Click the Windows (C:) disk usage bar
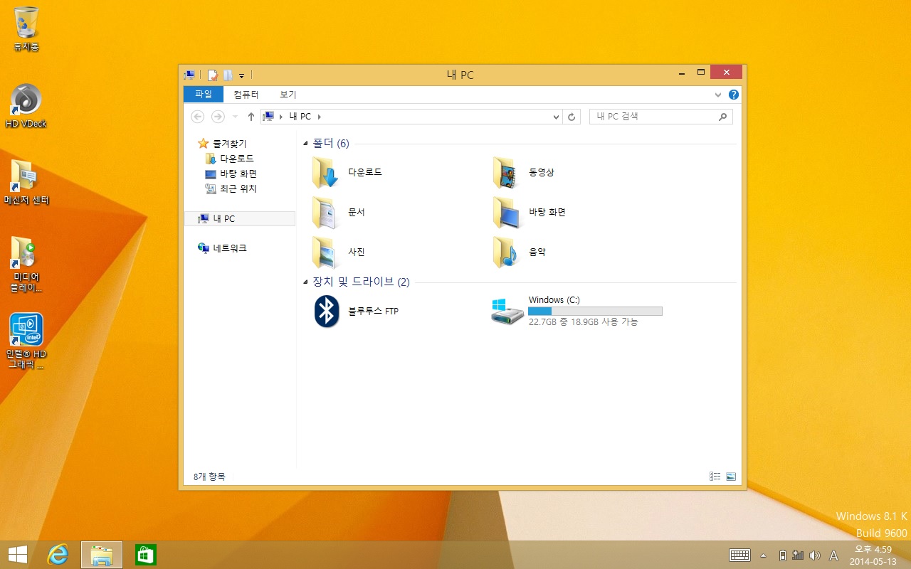 (595, 312)
